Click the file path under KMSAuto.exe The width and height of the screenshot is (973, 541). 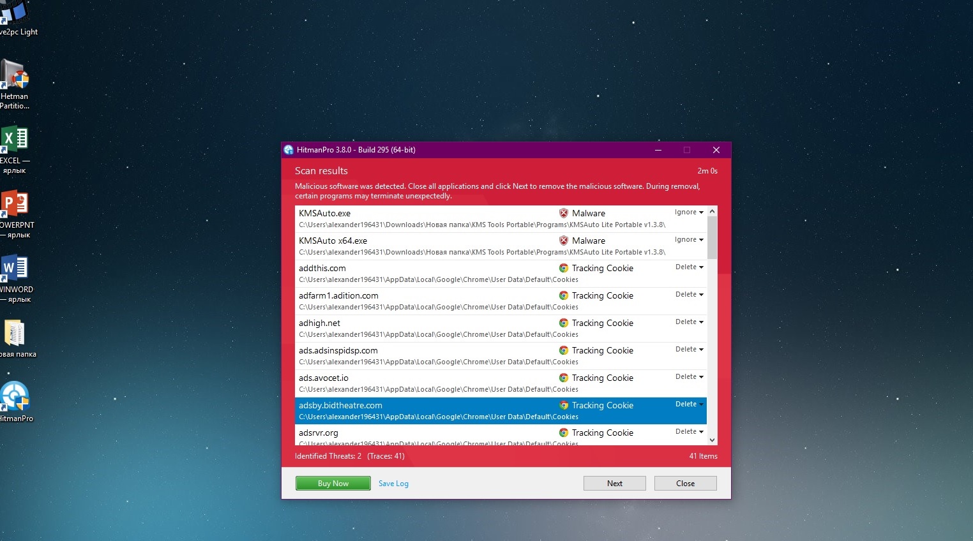tap(482, 225)
